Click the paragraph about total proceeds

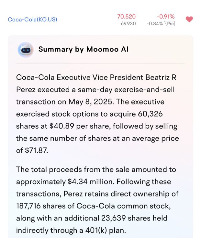97,200
